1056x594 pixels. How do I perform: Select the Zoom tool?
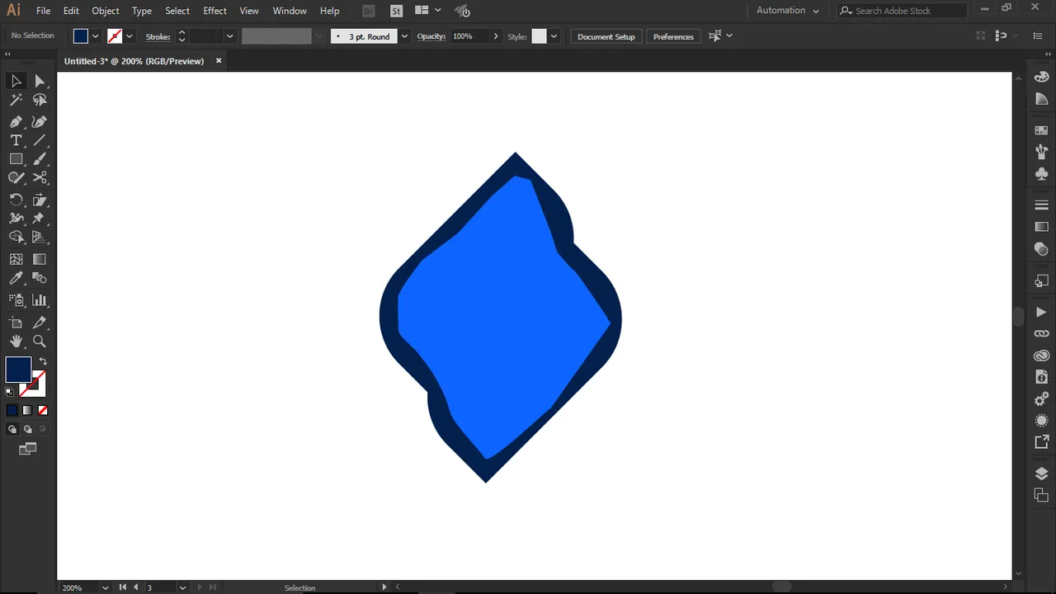[40, 342]
